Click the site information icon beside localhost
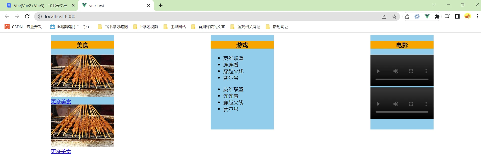481x167 pixels. (x=40, y=17)
